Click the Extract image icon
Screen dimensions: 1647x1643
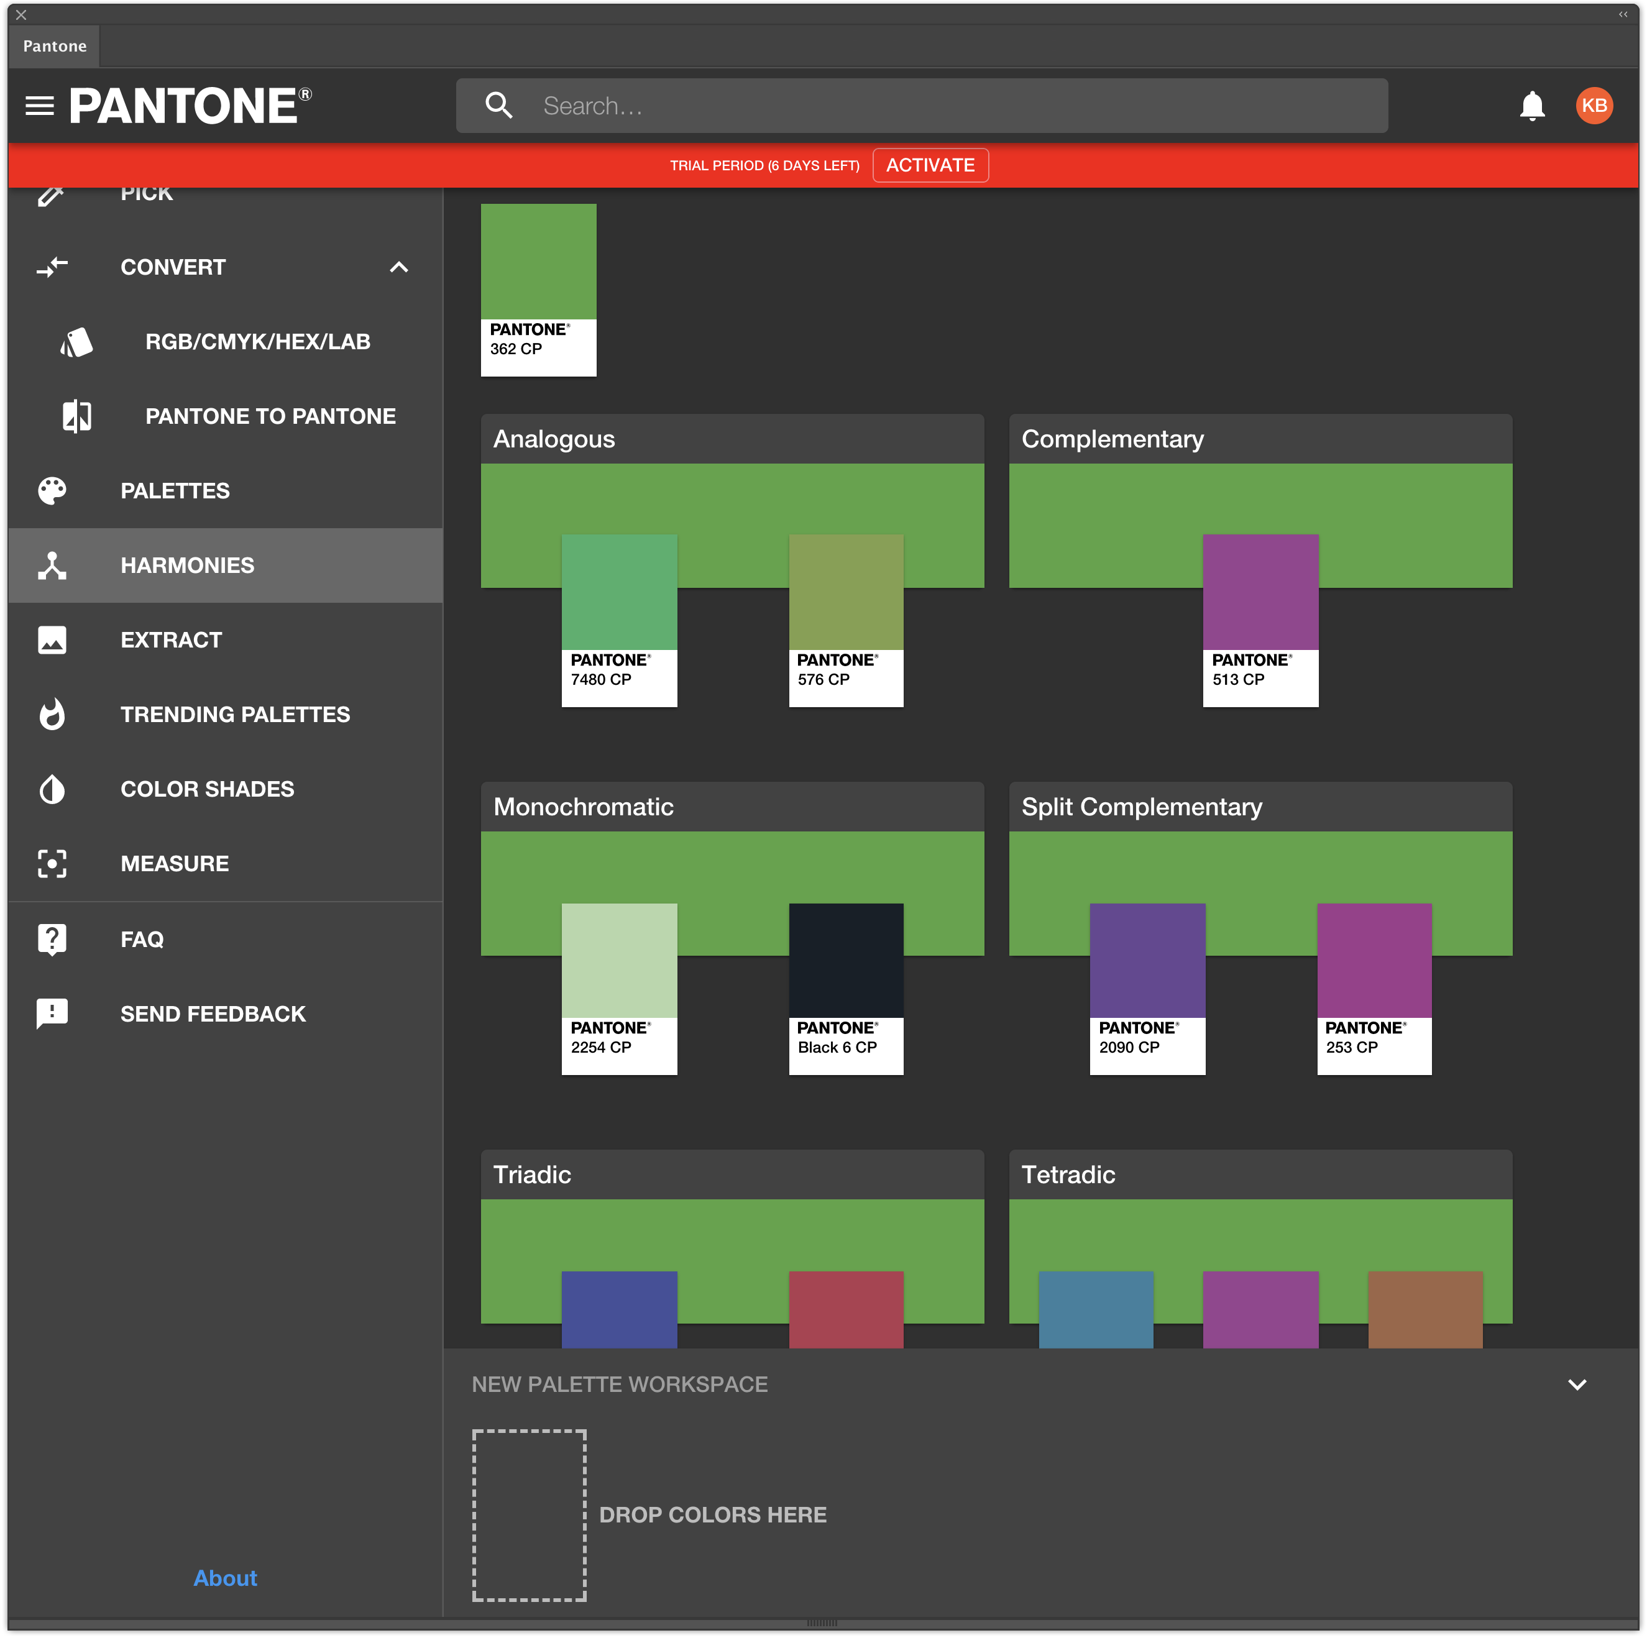(x=52, y=640)
